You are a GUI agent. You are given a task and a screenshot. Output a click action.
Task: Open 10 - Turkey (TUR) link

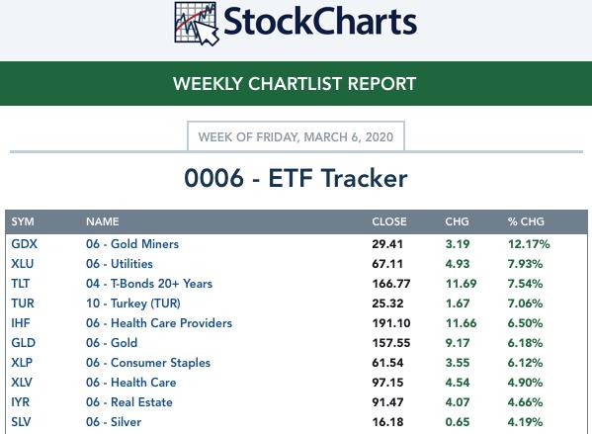(133, 304)
